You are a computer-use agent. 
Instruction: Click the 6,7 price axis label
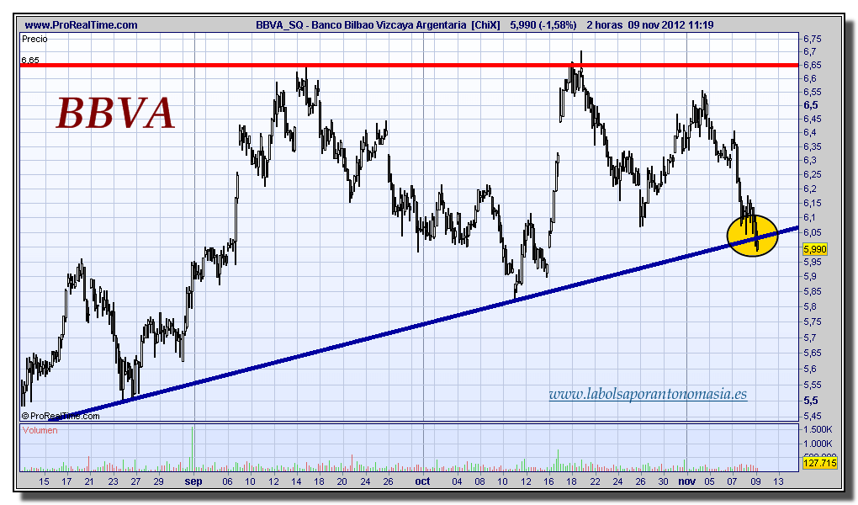click(810, 51)
